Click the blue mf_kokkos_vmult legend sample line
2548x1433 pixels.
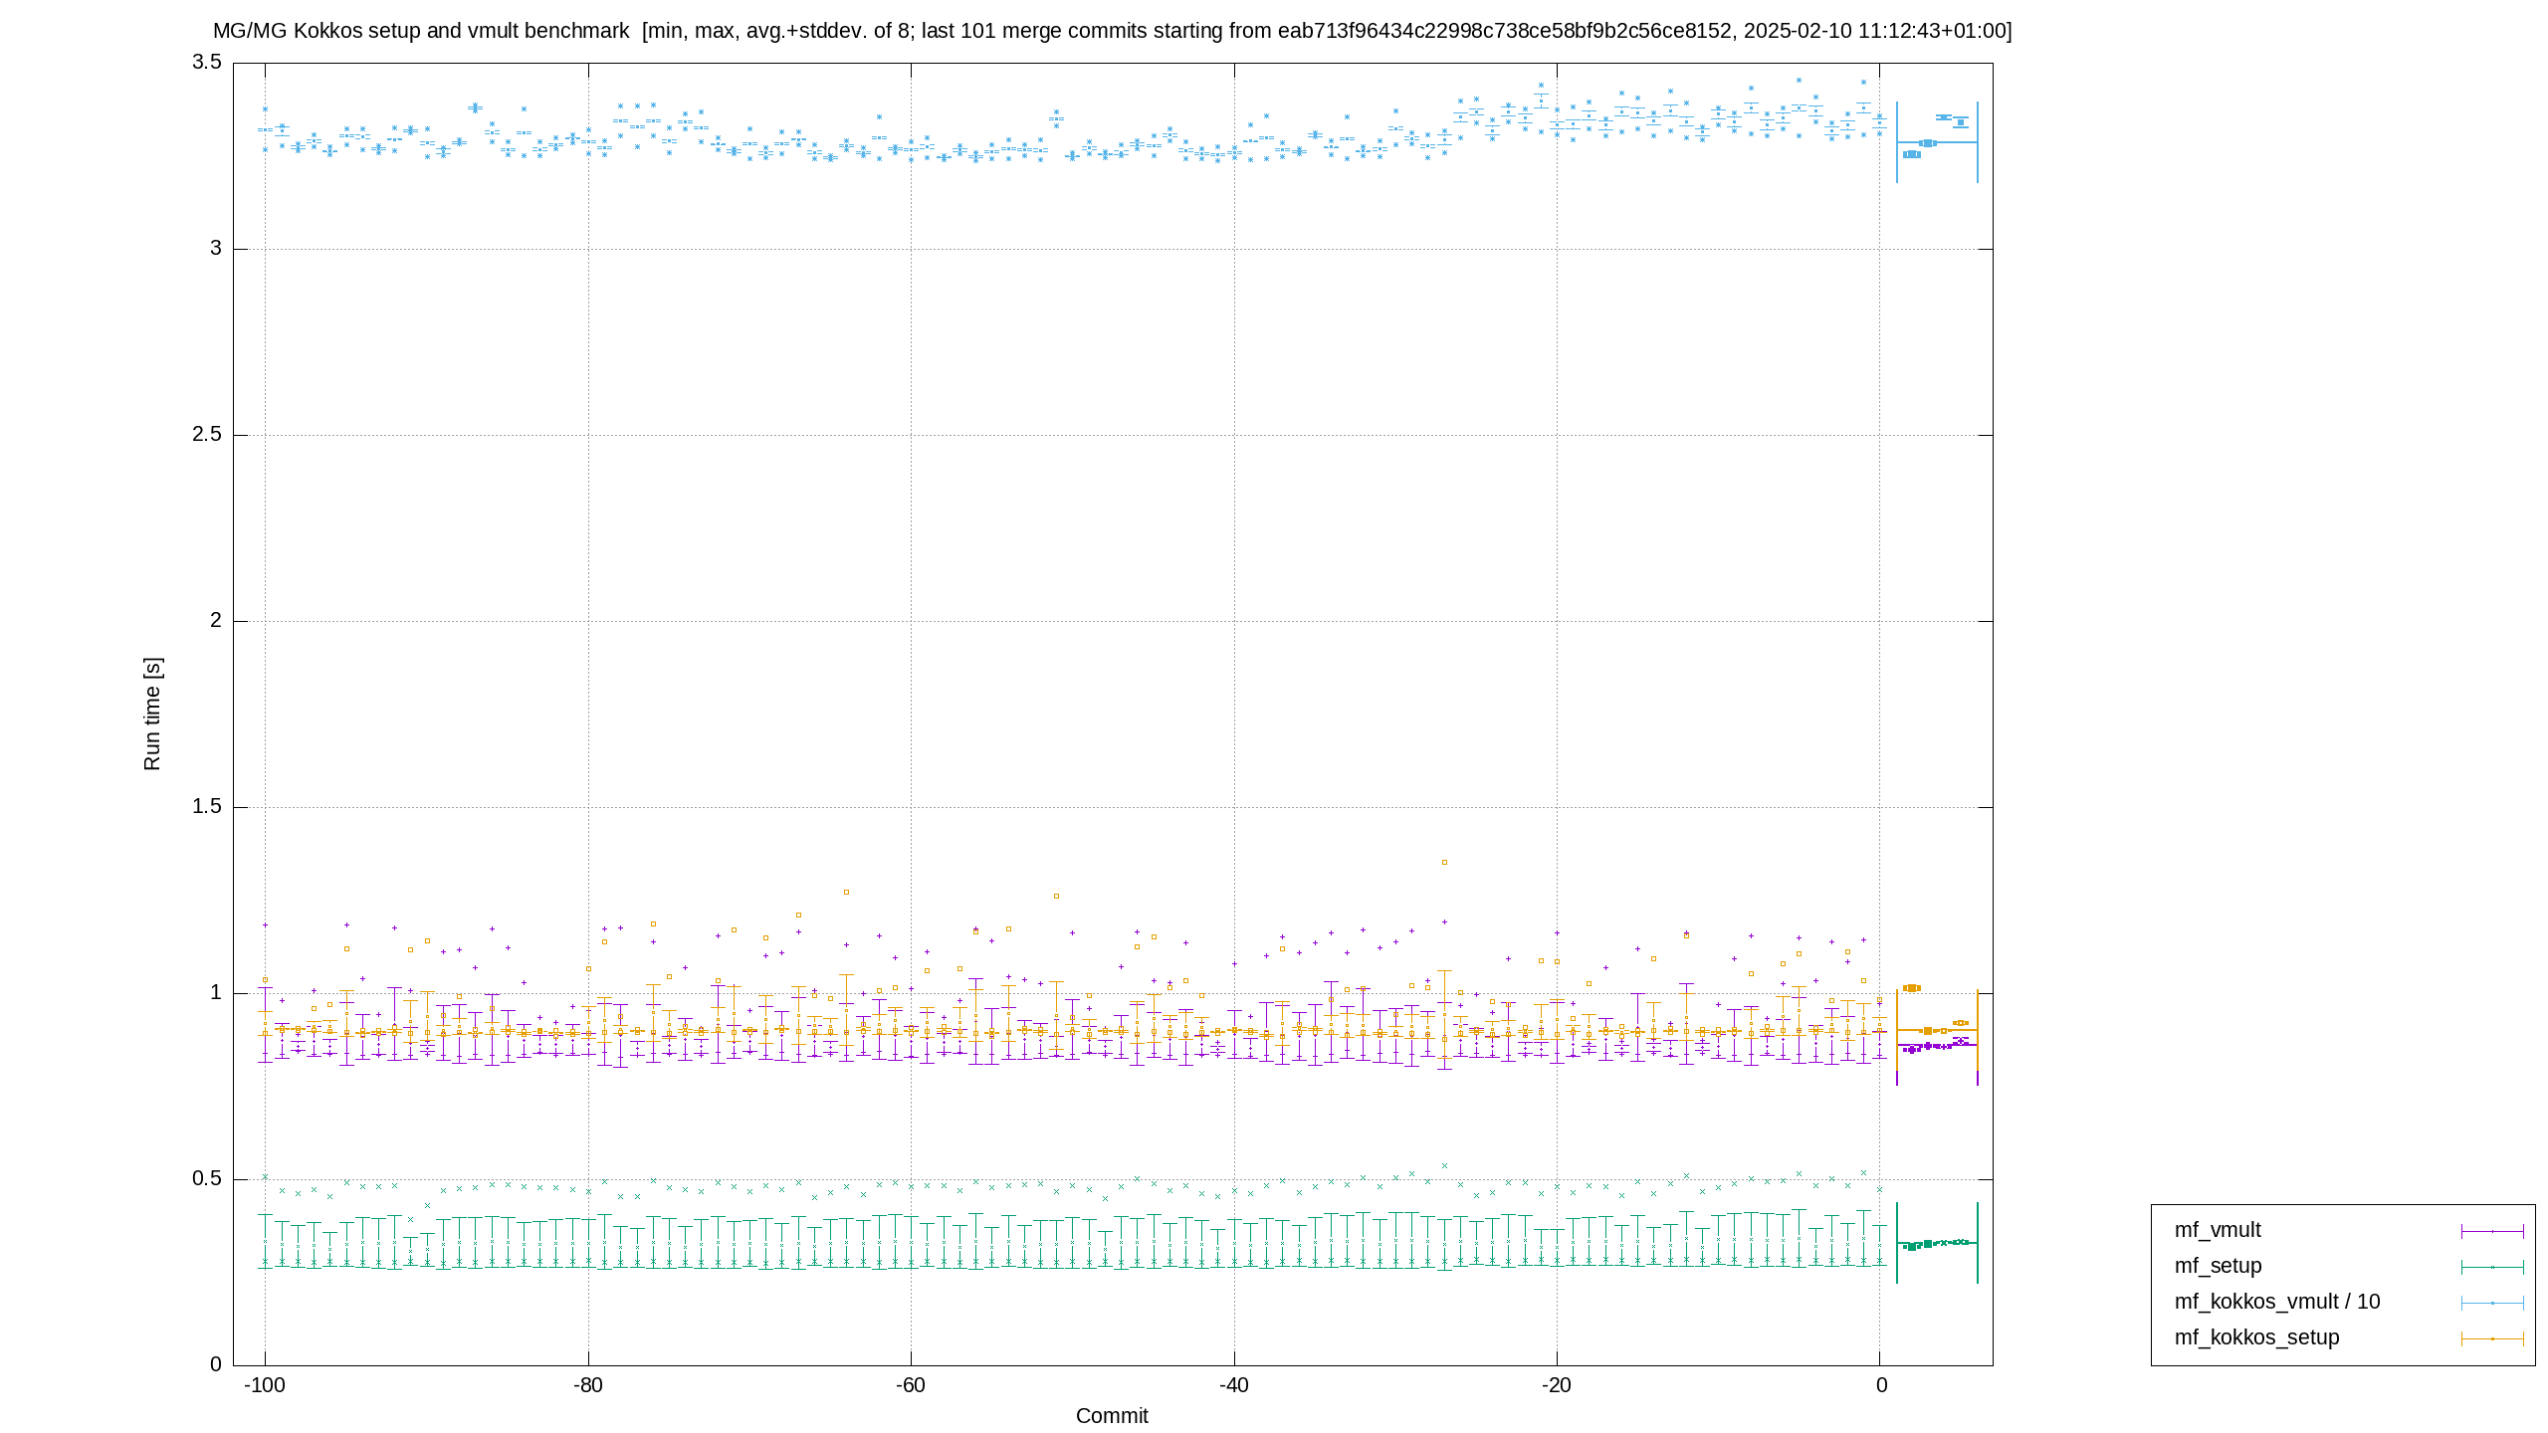tap(2492, 1303)
